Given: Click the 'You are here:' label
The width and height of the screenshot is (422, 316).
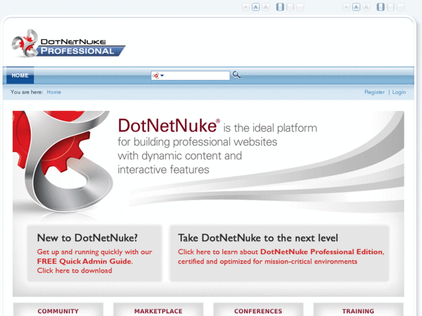Looking at the screenshot, I should 27,92.
